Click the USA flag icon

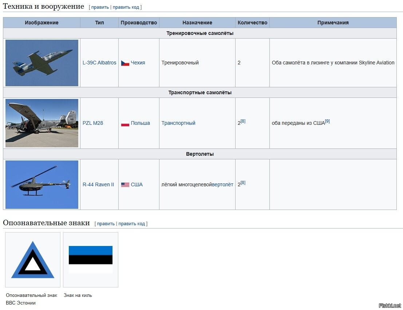coord(125,185)
